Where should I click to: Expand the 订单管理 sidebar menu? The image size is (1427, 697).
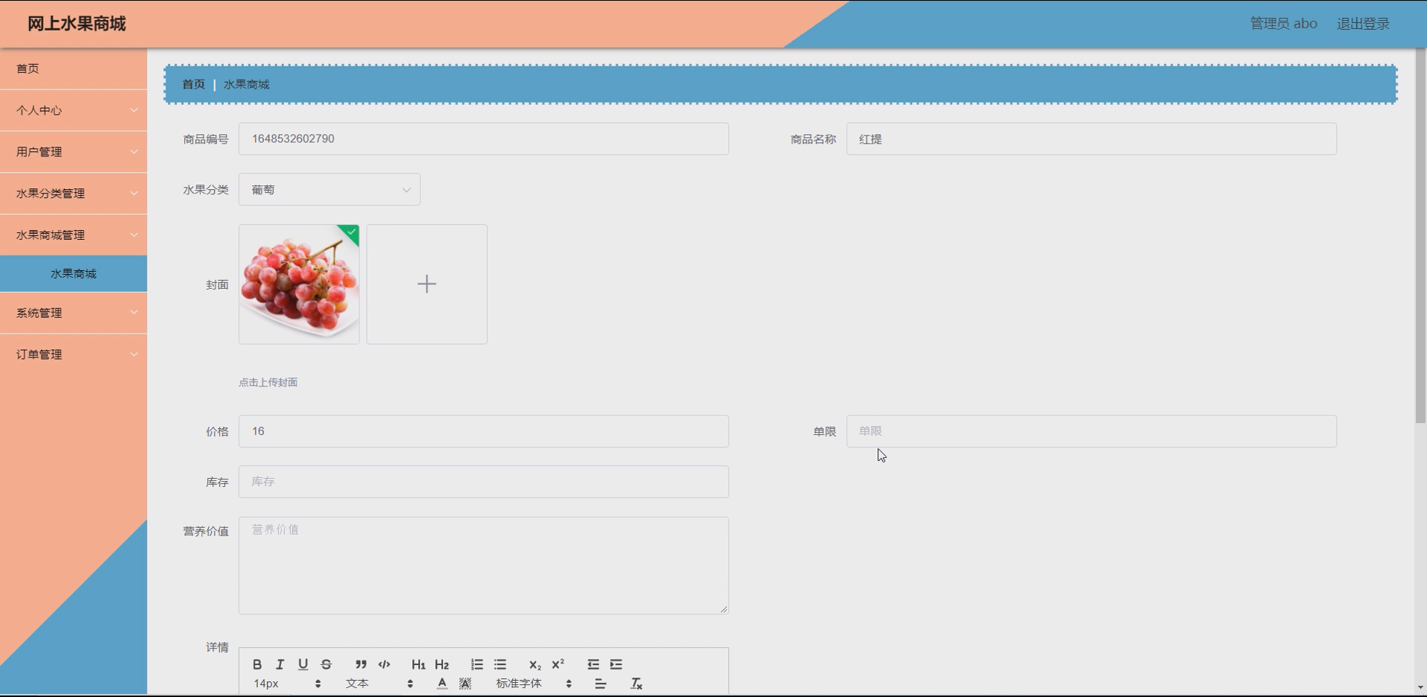[73, 355]
